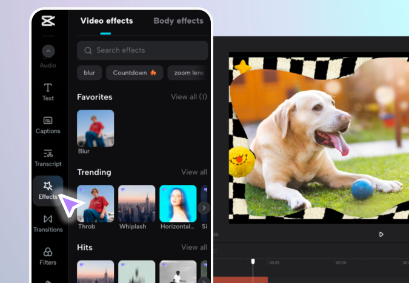
Task: Show more Trending effects with right arrow
Action: pos(204,208)
